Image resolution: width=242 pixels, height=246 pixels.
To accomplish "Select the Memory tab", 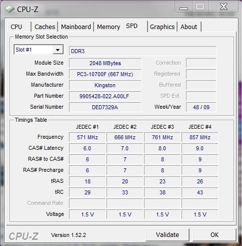I will (x=108, y=27).
